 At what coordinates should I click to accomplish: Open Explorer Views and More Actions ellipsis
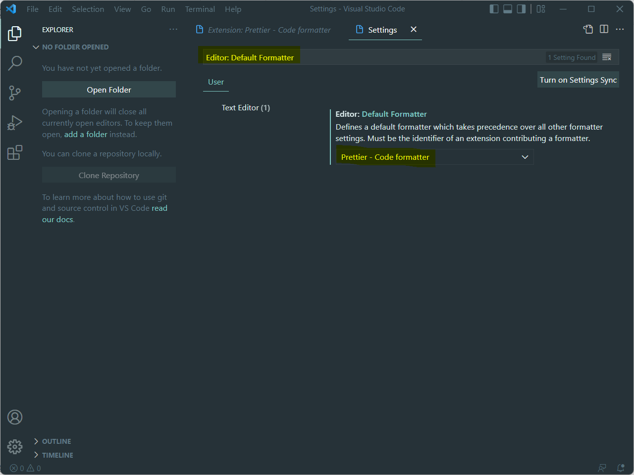click(x=173, y=29)
